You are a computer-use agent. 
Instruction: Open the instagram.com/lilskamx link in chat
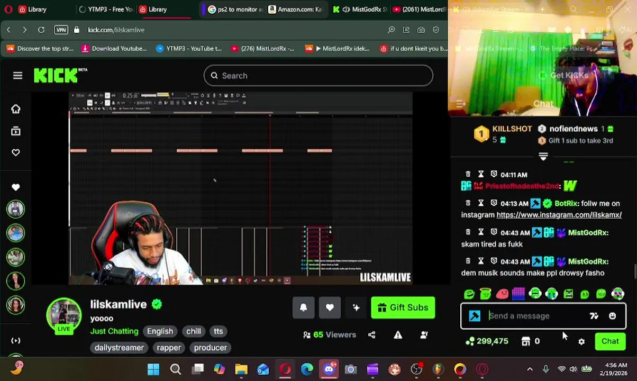(x=559, y=215)
